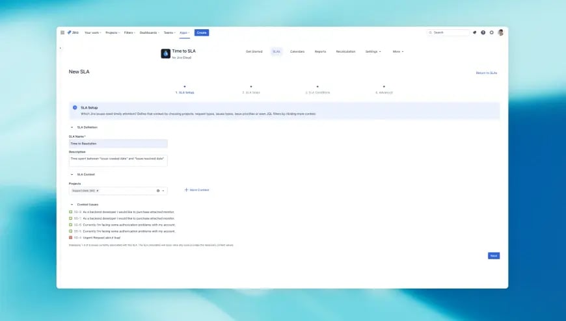The image size is (566, 321).
Task: Collapse the Context Issues section
Action: click(72, 205)
